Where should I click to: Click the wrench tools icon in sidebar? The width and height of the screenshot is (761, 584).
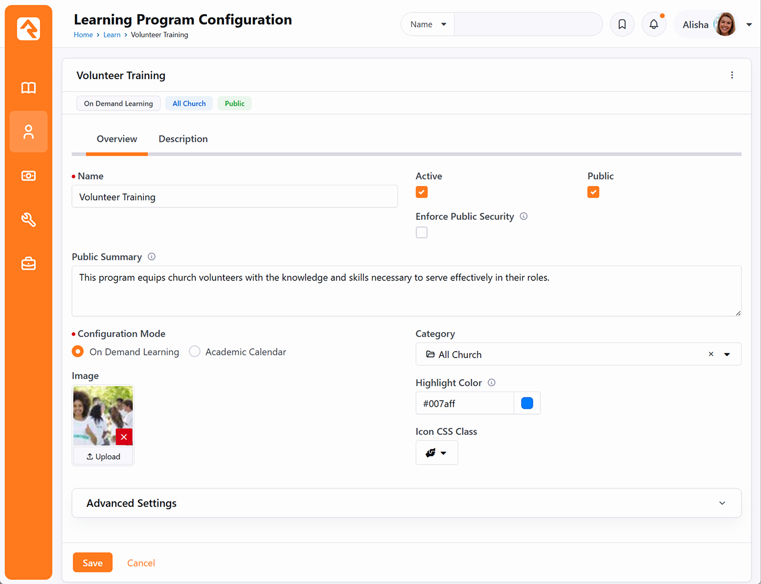(x=29, y=220)
